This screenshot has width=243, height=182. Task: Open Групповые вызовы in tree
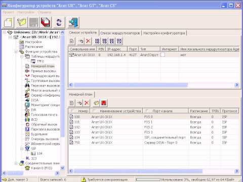pos(45,81)
